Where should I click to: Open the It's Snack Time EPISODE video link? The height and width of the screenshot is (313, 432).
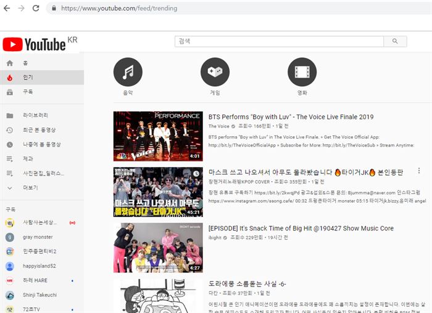pos(301,229)
